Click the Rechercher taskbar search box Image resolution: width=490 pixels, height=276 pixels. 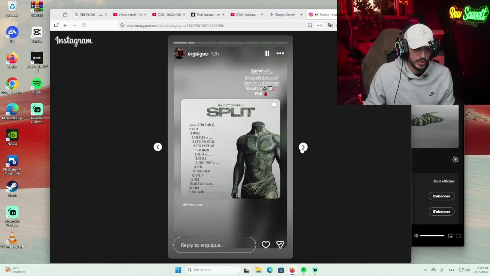tap(212, 270)
